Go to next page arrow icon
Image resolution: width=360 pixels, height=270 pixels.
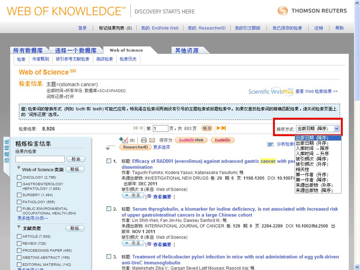pyautogui.click(x=218, y=128)
